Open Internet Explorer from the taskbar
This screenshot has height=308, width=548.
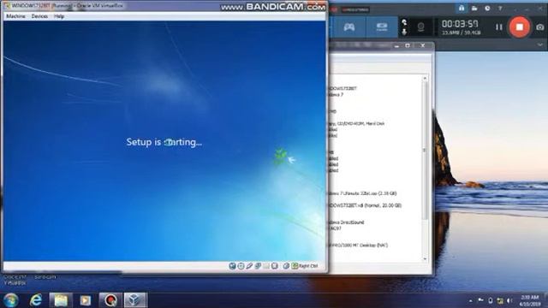[x=36, y=300]
